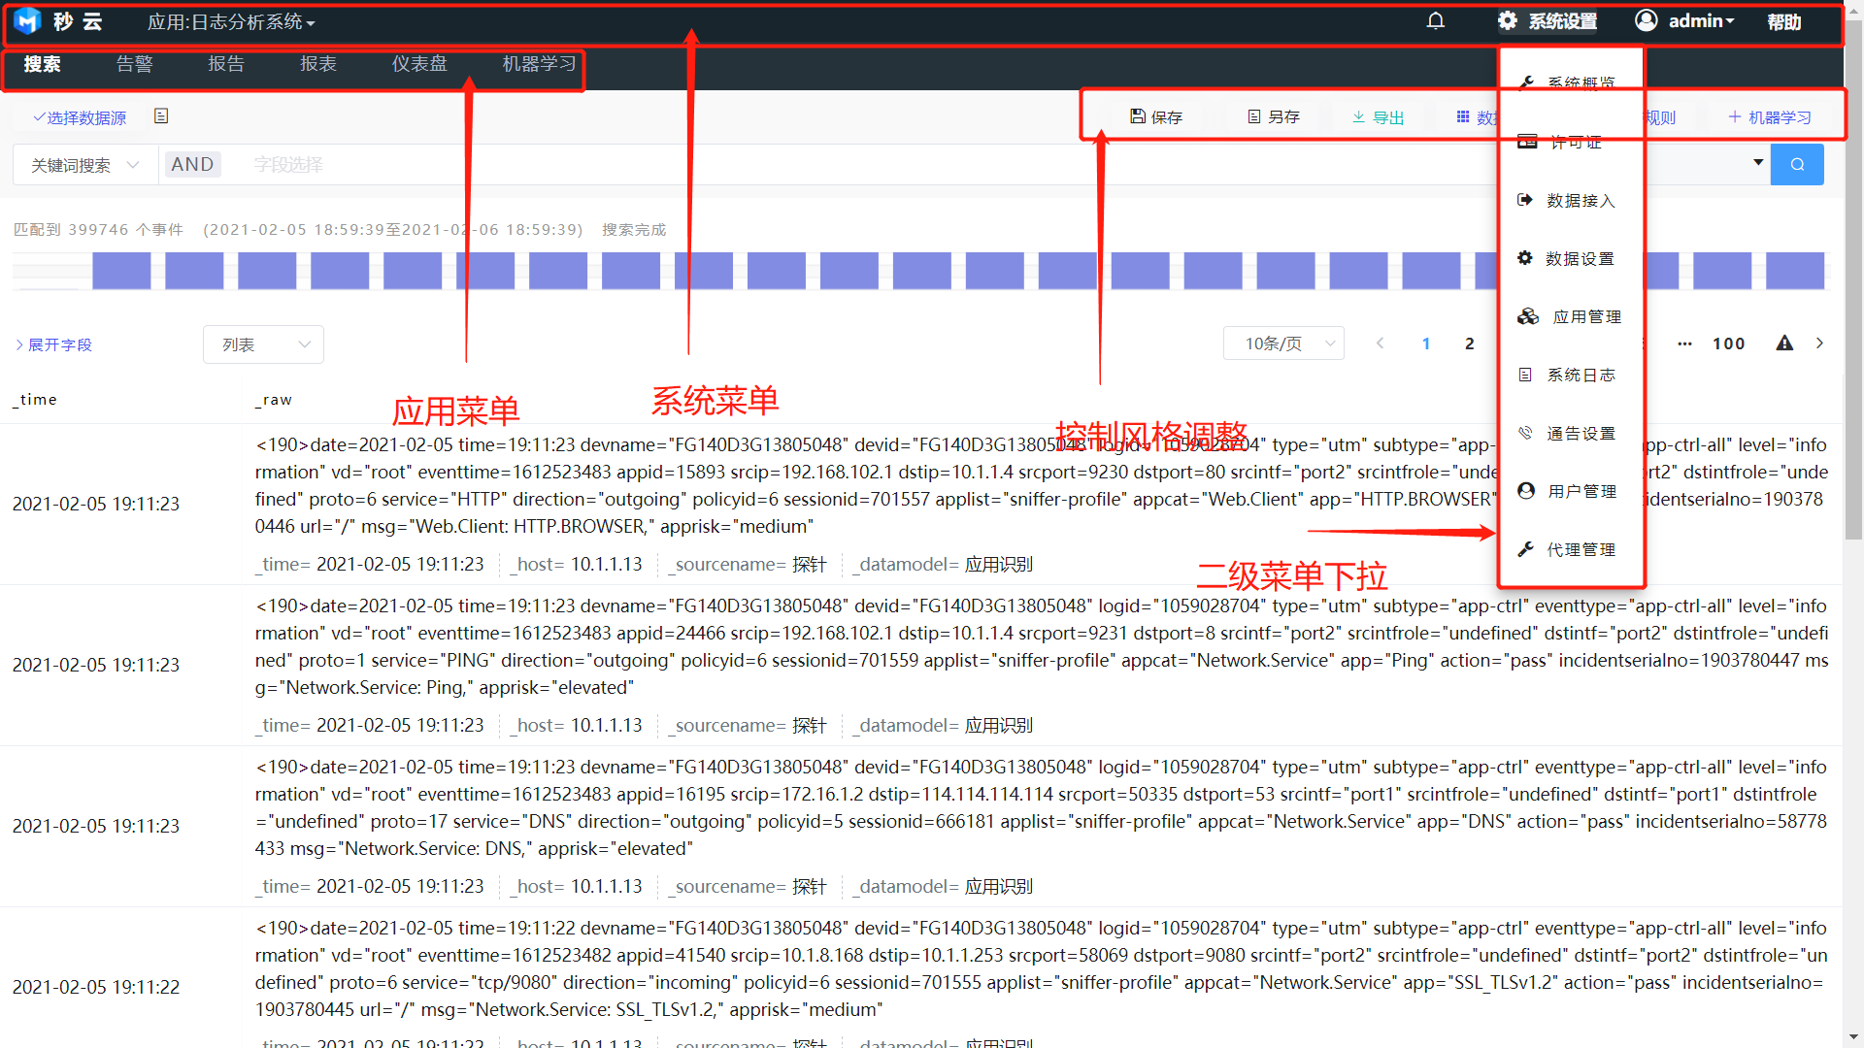1864x1048 pixels.
Task: Click the 导出 export download button
Action: coord(1378,117)
